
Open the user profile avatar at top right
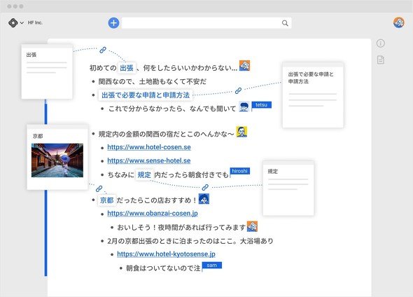click(399, 22)
